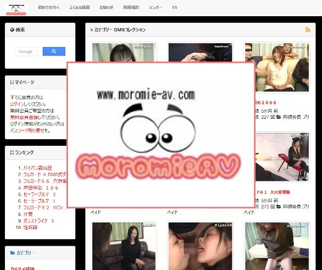This screenshot has width=322, height=270.
Task: Click the Google search input field
Action: (26, 51)
